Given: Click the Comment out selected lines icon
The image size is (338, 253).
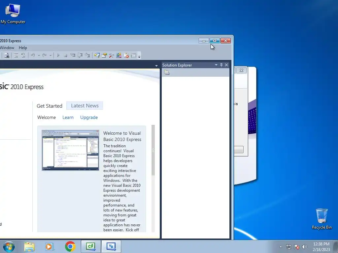Looking at the screenshot, I should point(16,55).
